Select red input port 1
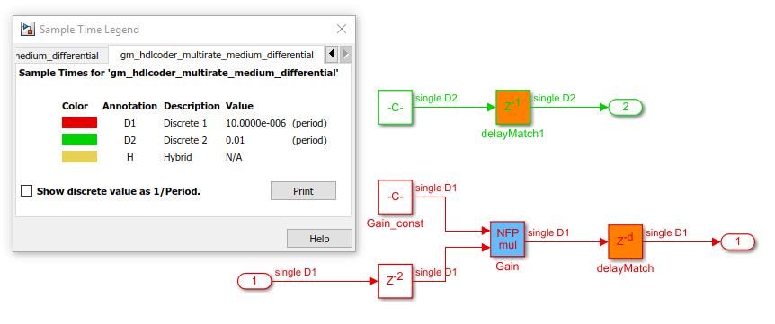 [x=254, y=281]
